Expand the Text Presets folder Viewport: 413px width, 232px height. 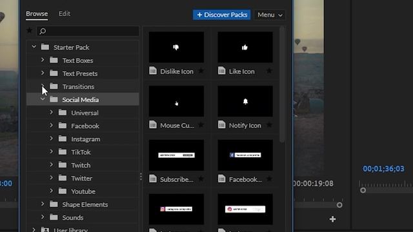pyautogui.click(x=43, y=73)
